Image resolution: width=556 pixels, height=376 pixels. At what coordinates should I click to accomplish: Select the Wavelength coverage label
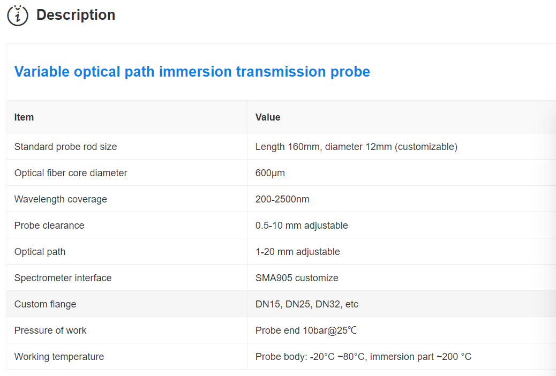pyautogui.click(x=61, y=199)
